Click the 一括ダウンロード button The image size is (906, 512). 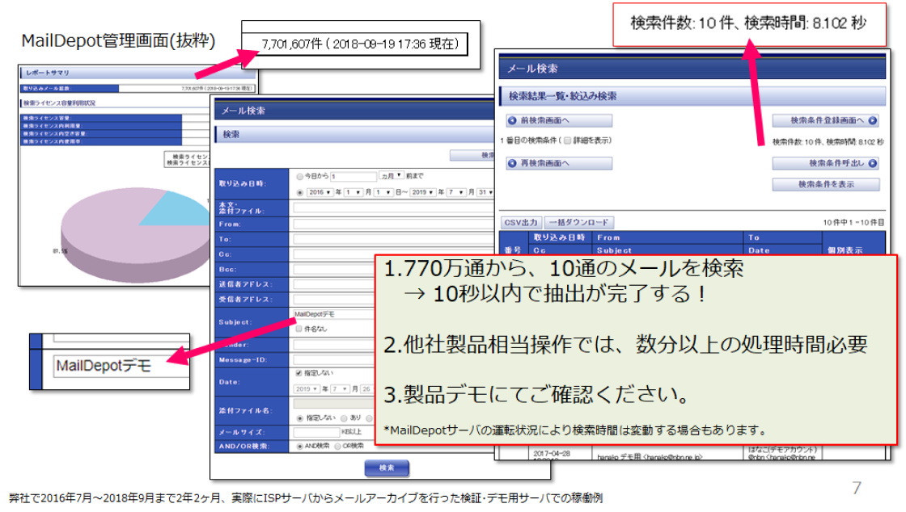[x=579, y=223]
